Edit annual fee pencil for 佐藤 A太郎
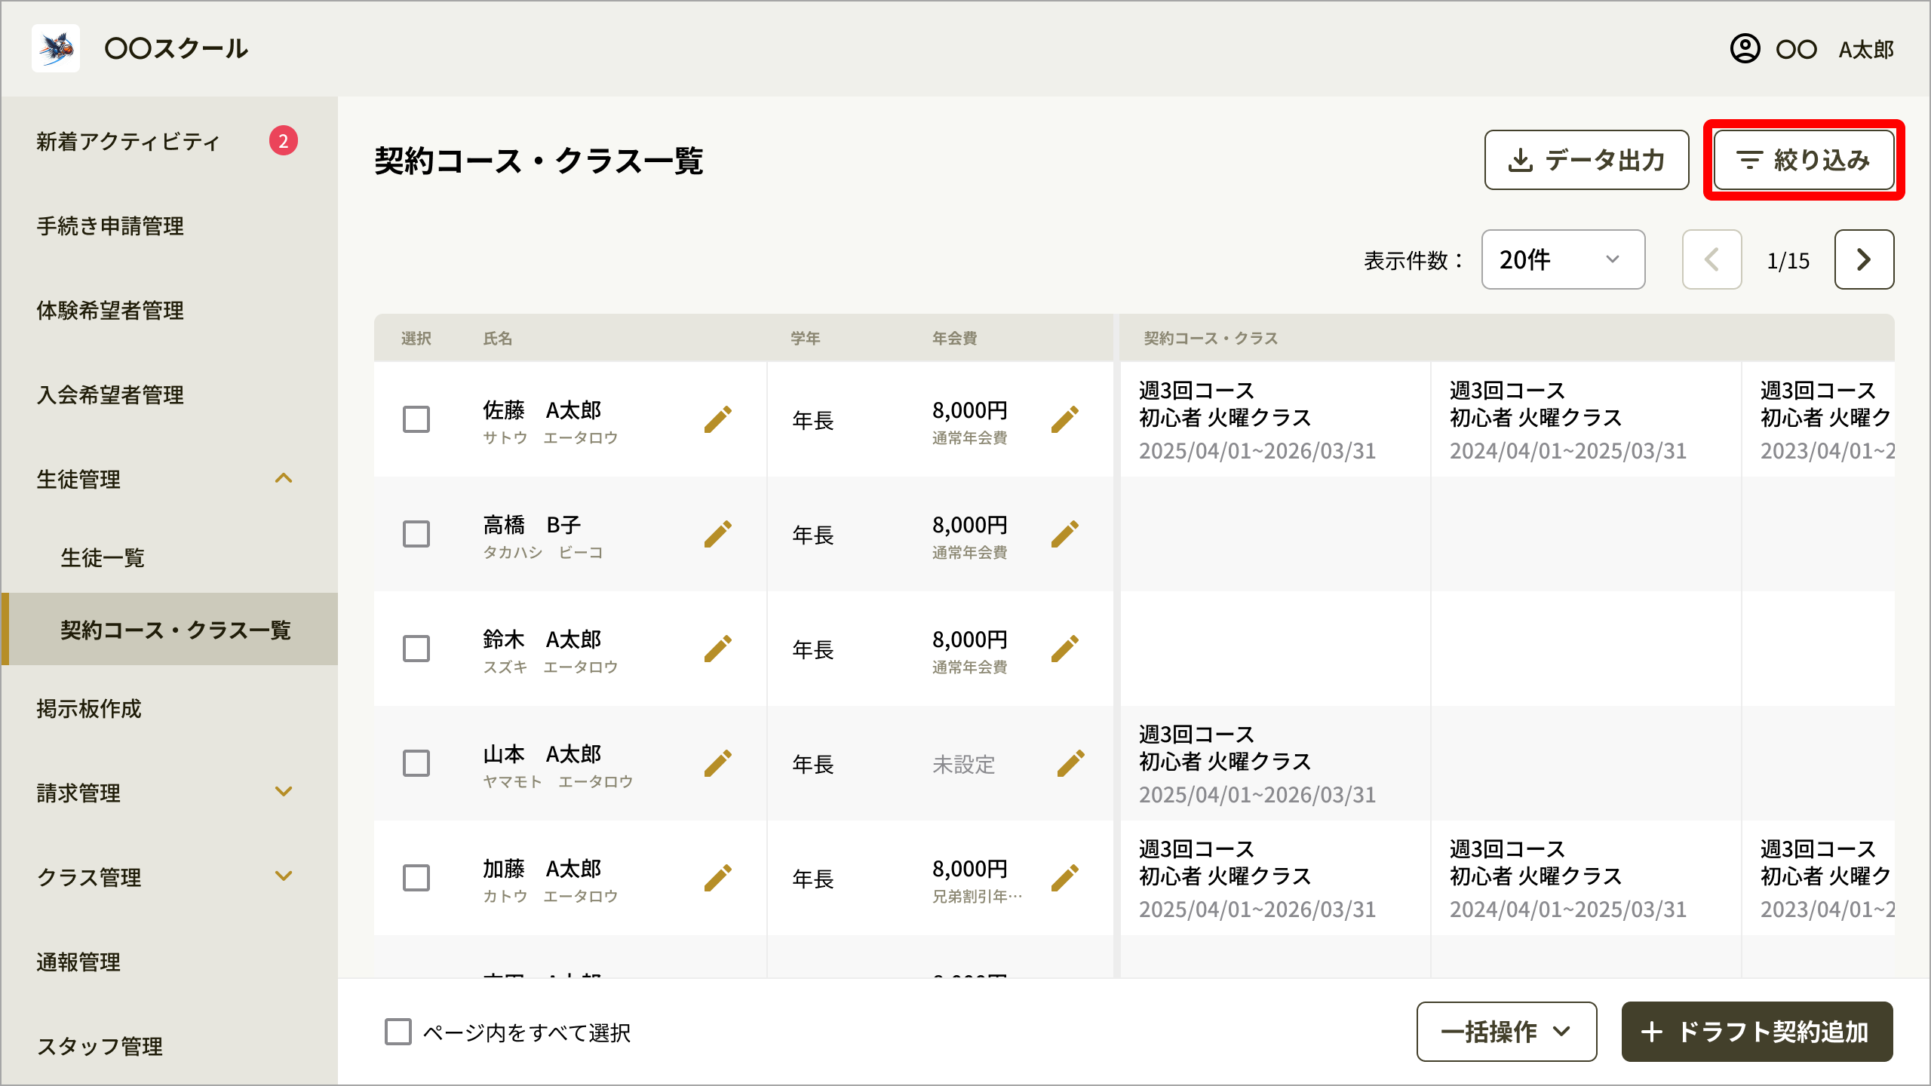 tap(1065, 419)
